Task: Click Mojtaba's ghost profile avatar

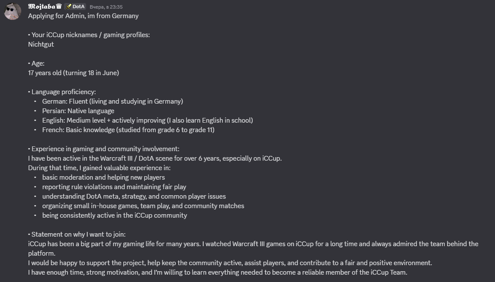Action: (x=13, y=11)
